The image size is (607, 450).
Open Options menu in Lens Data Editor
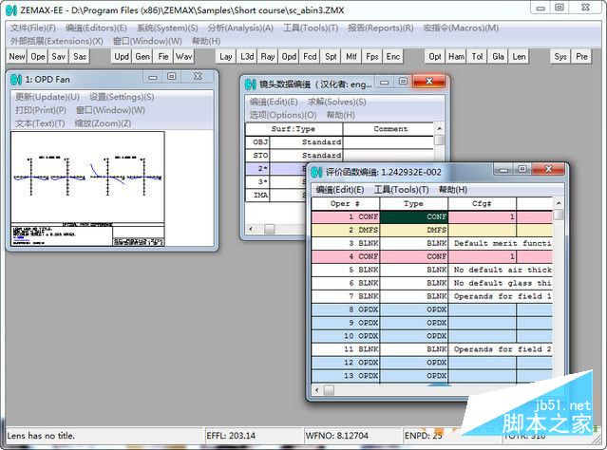point(283,115)
